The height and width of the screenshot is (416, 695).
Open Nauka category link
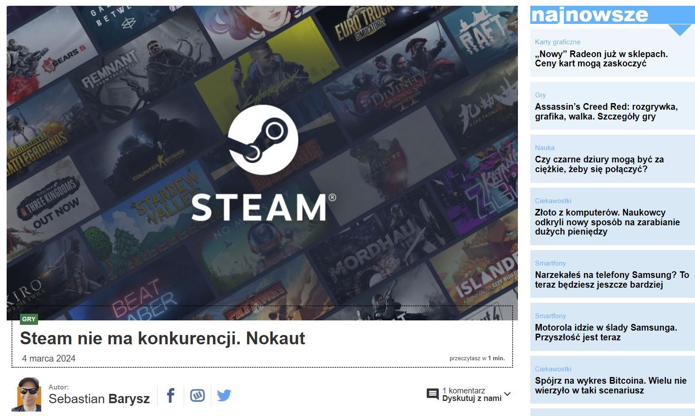tap(544, 148)
